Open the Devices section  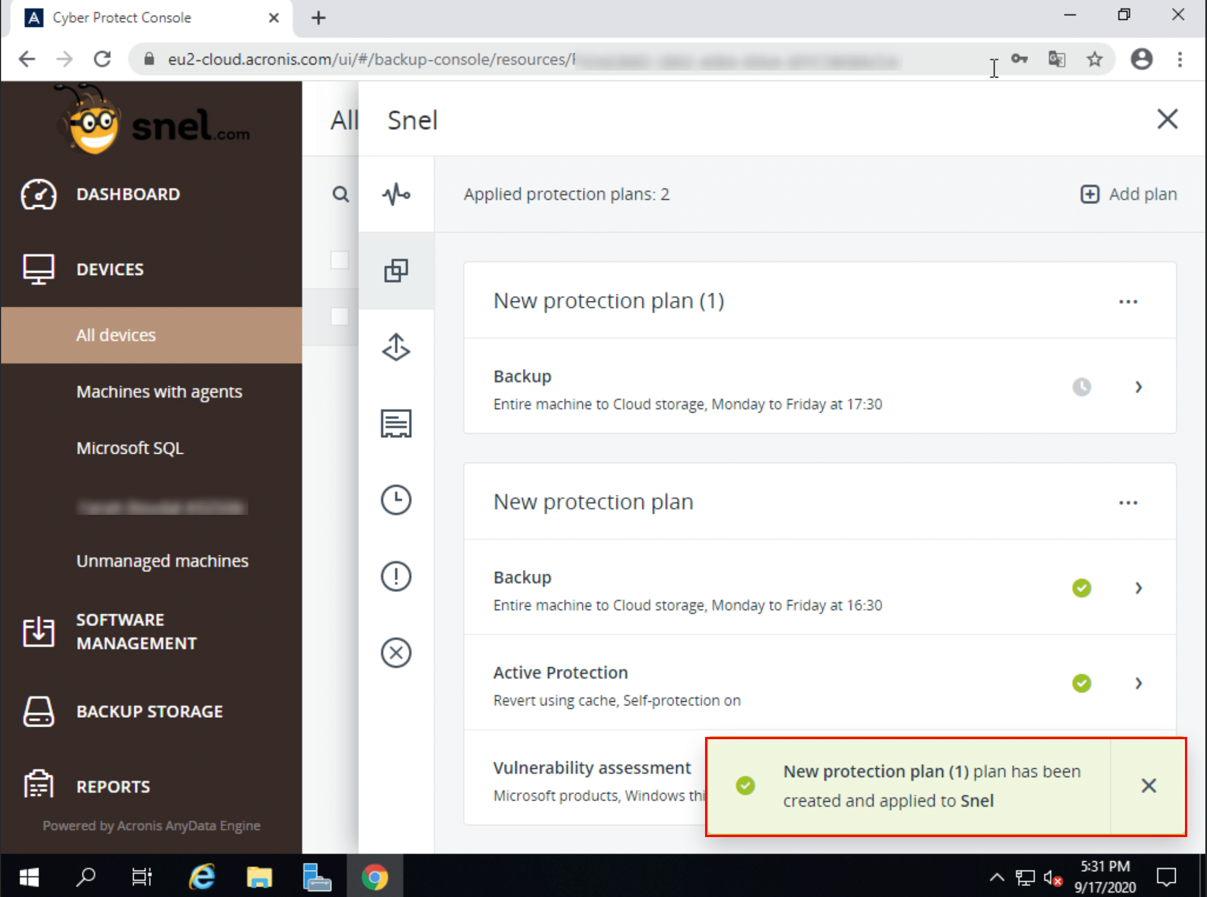(x=110, y=269)
